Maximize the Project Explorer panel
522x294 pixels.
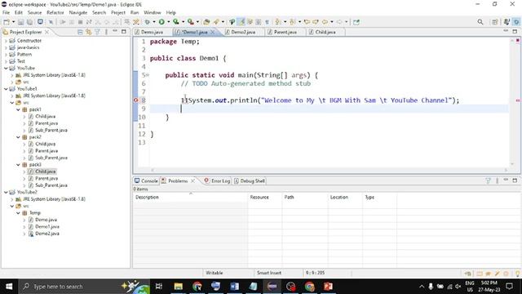pos(124,32)
